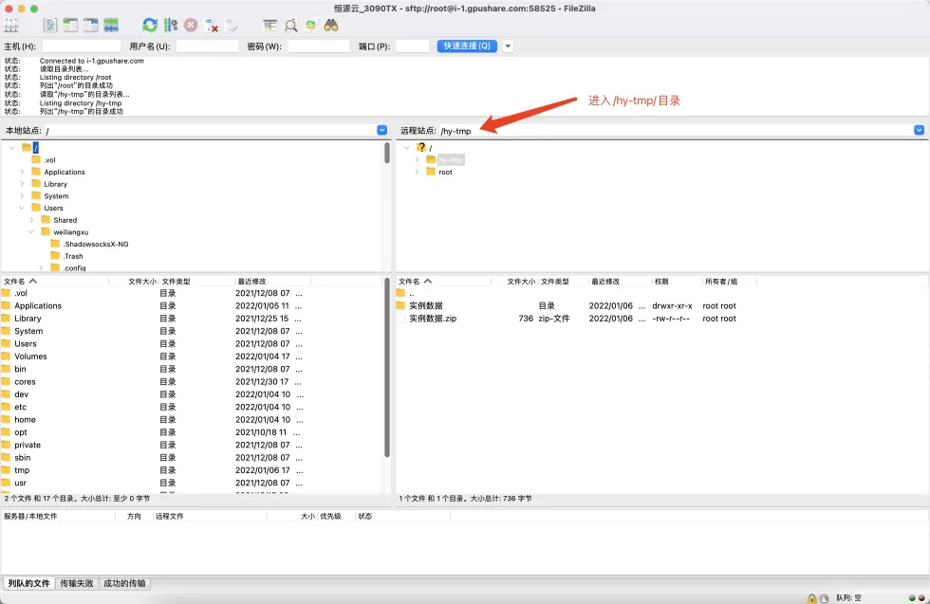Sort local files by 文件名 column

[x=55, y=281]
